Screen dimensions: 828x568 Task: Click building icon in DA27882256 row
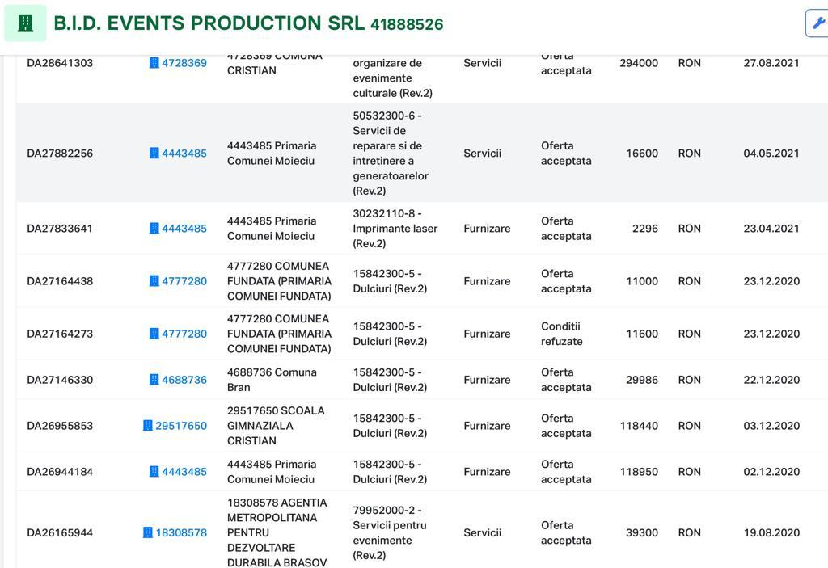(x=154, y=153)
